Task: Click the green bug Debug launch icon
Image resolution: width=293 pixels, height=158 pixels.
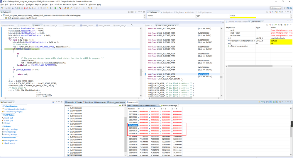Action: (x=51, y=8)
